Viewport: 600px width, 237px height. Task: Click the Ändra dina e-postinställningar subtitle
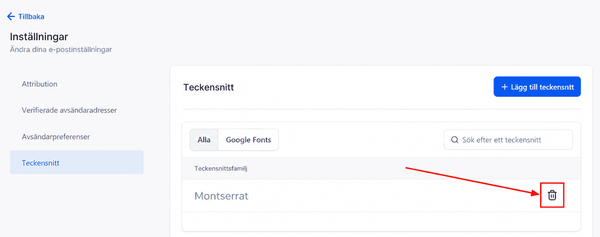(x=61, y=49)
